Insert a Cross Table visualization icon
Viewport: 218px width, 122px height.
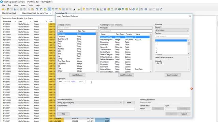pos(91,9)
